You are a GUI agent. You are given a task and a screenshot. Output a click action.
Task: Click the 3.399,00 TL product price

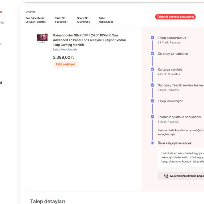(x=63, y=57)
